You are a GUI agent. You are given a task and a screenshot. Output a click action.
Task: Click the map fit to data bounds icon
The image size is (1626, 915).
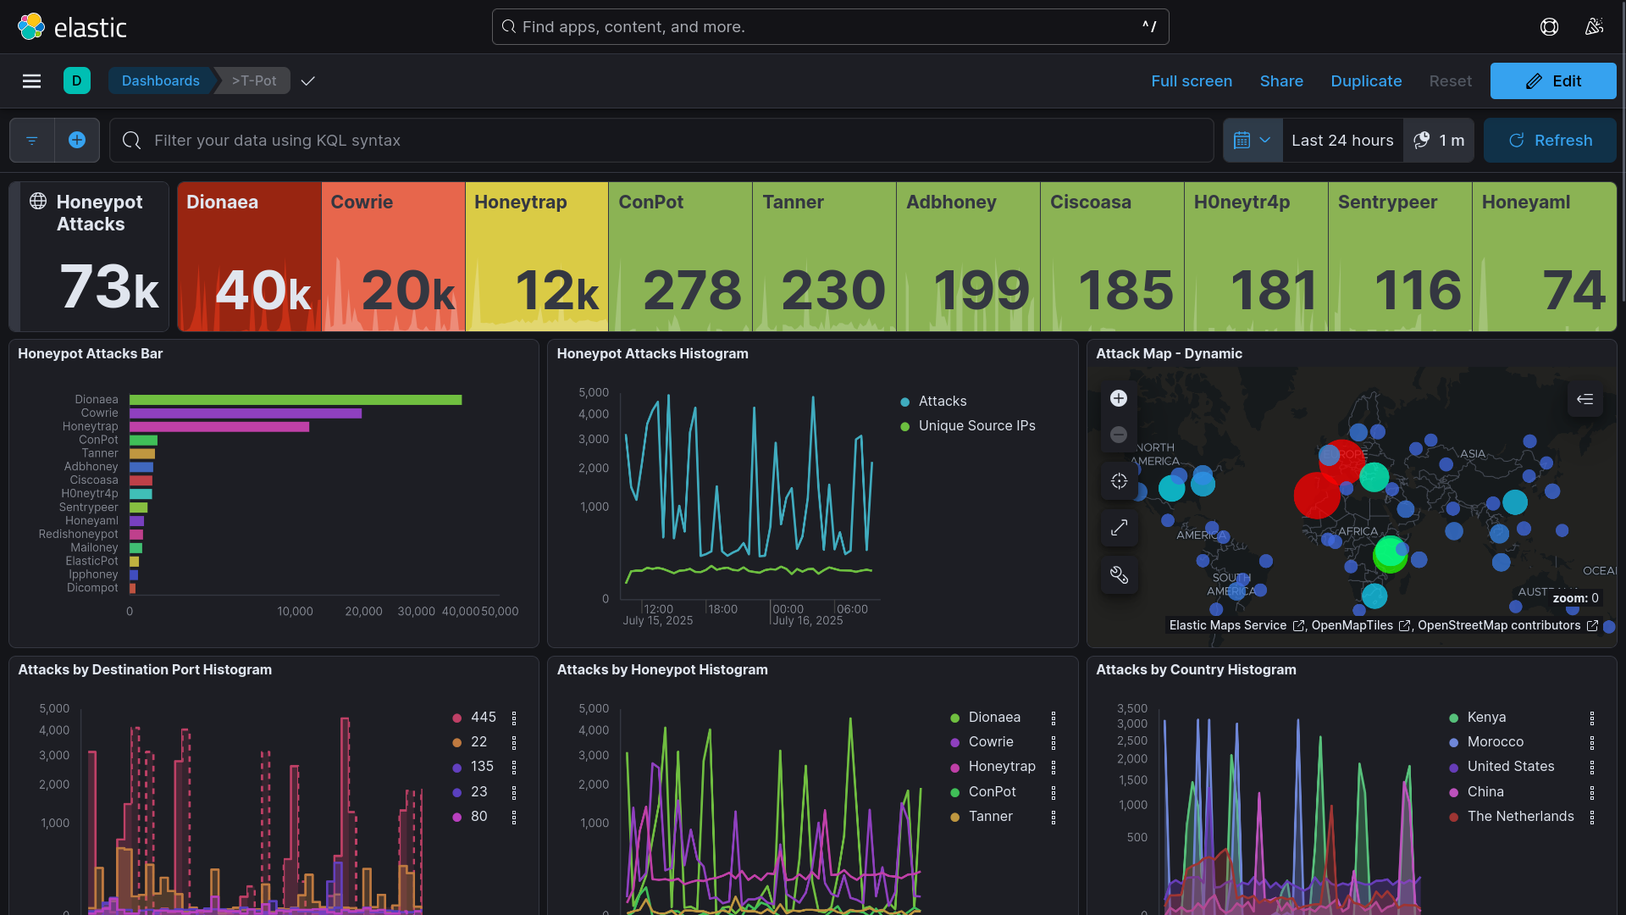coord(1119,481)
